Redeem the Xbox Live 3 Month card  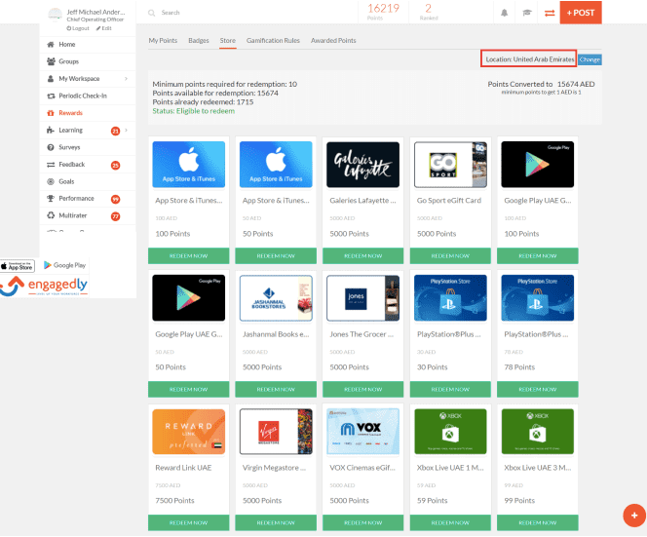coord(538,522)
